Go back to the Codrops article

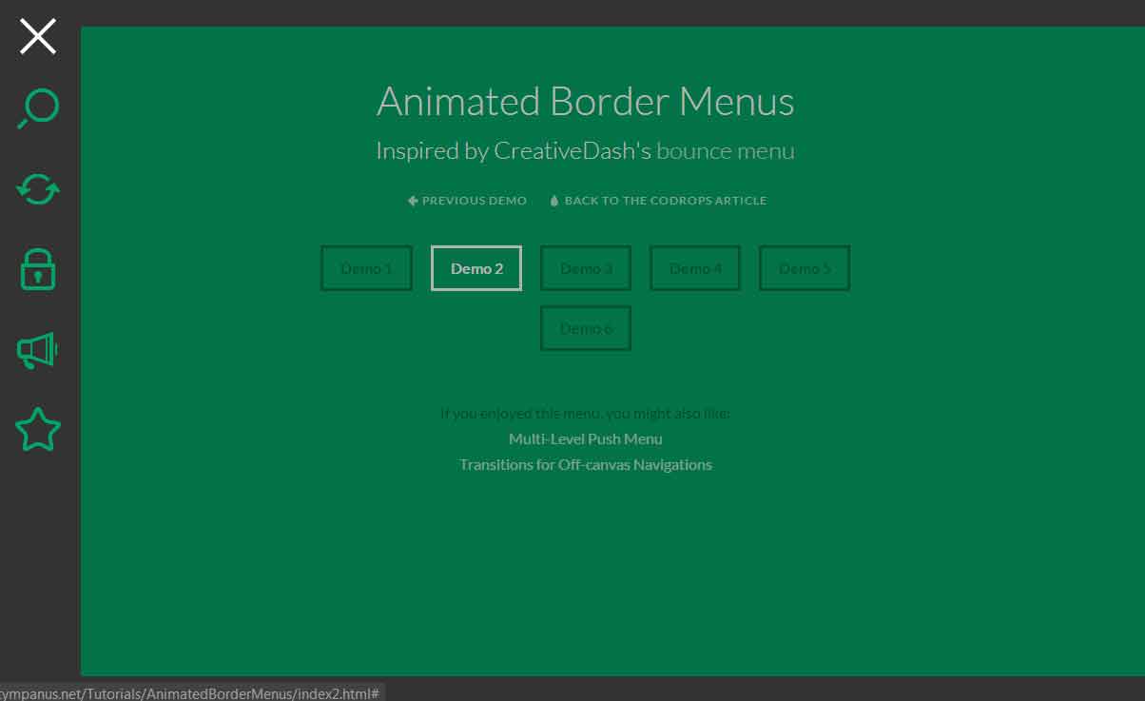coord(665,200)
